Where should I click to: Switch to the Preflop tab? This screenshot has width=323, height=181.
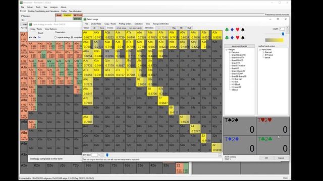pyautogui.click(x=64, y=11)
